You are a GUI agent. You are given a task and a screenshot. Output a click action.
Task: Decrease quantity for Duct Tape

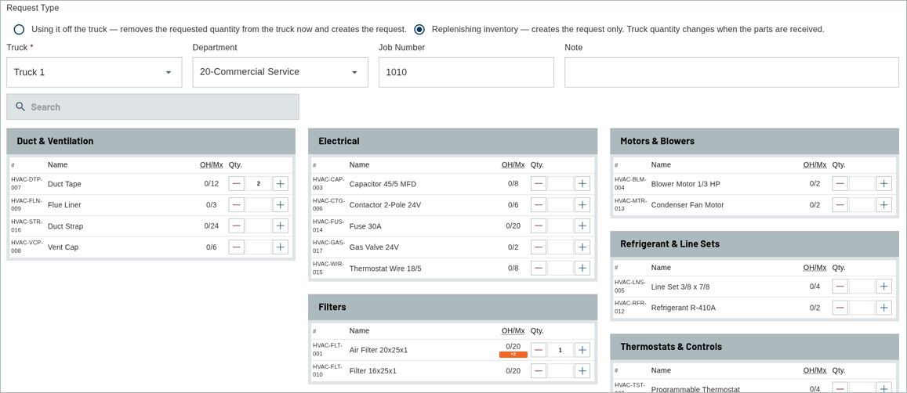pos(237,184)
